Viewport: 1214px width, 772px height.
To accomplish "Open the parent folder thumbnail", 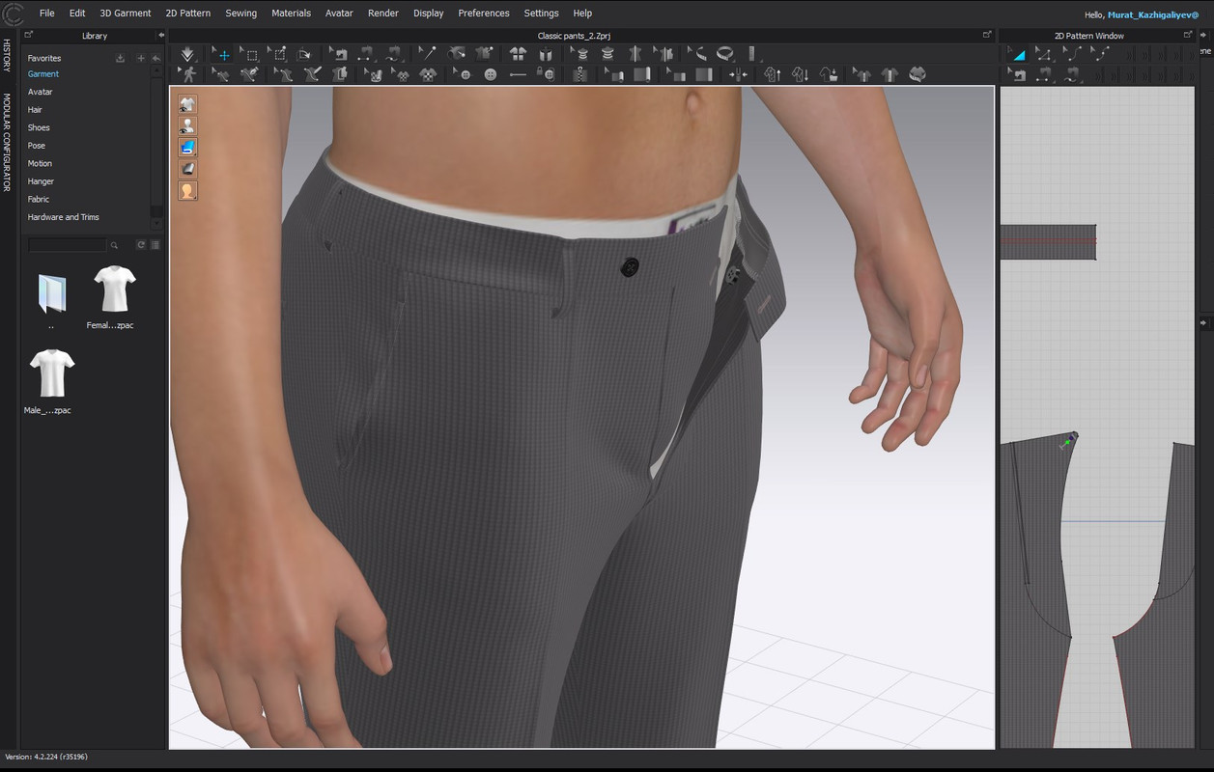I will pos(51,292).
